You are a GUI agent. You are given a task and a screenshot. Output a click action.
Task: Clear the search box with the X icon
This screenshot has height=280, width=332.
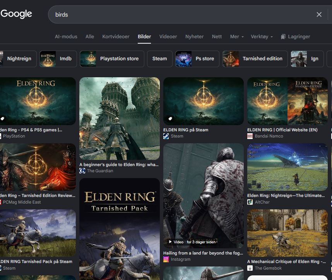click(319, 14)
